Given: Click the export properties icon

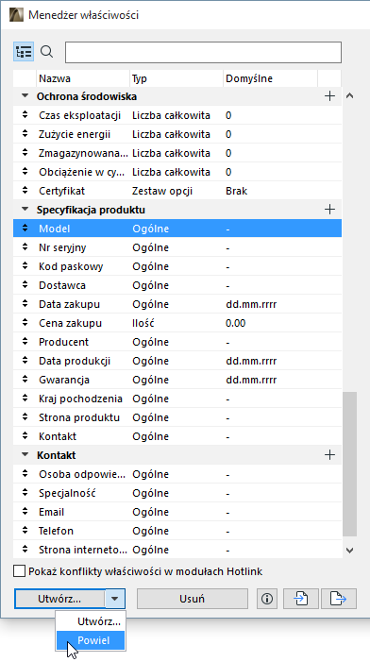Looking at the screenshot, I should pyautogui.click(x=339, y=599).
